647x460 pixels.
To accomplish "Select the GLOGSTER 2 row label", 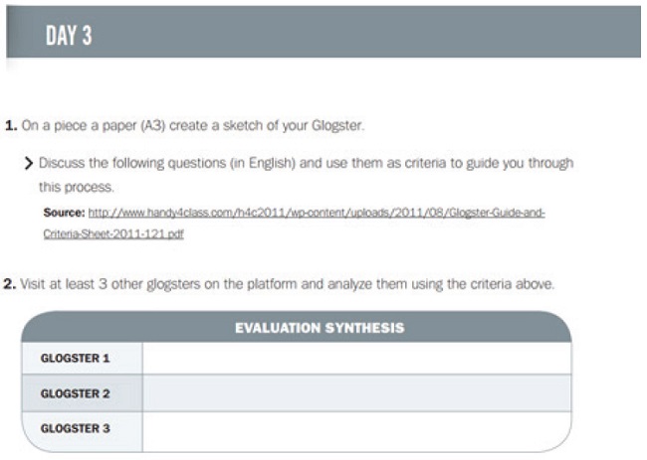I will [x=75, y=393].
